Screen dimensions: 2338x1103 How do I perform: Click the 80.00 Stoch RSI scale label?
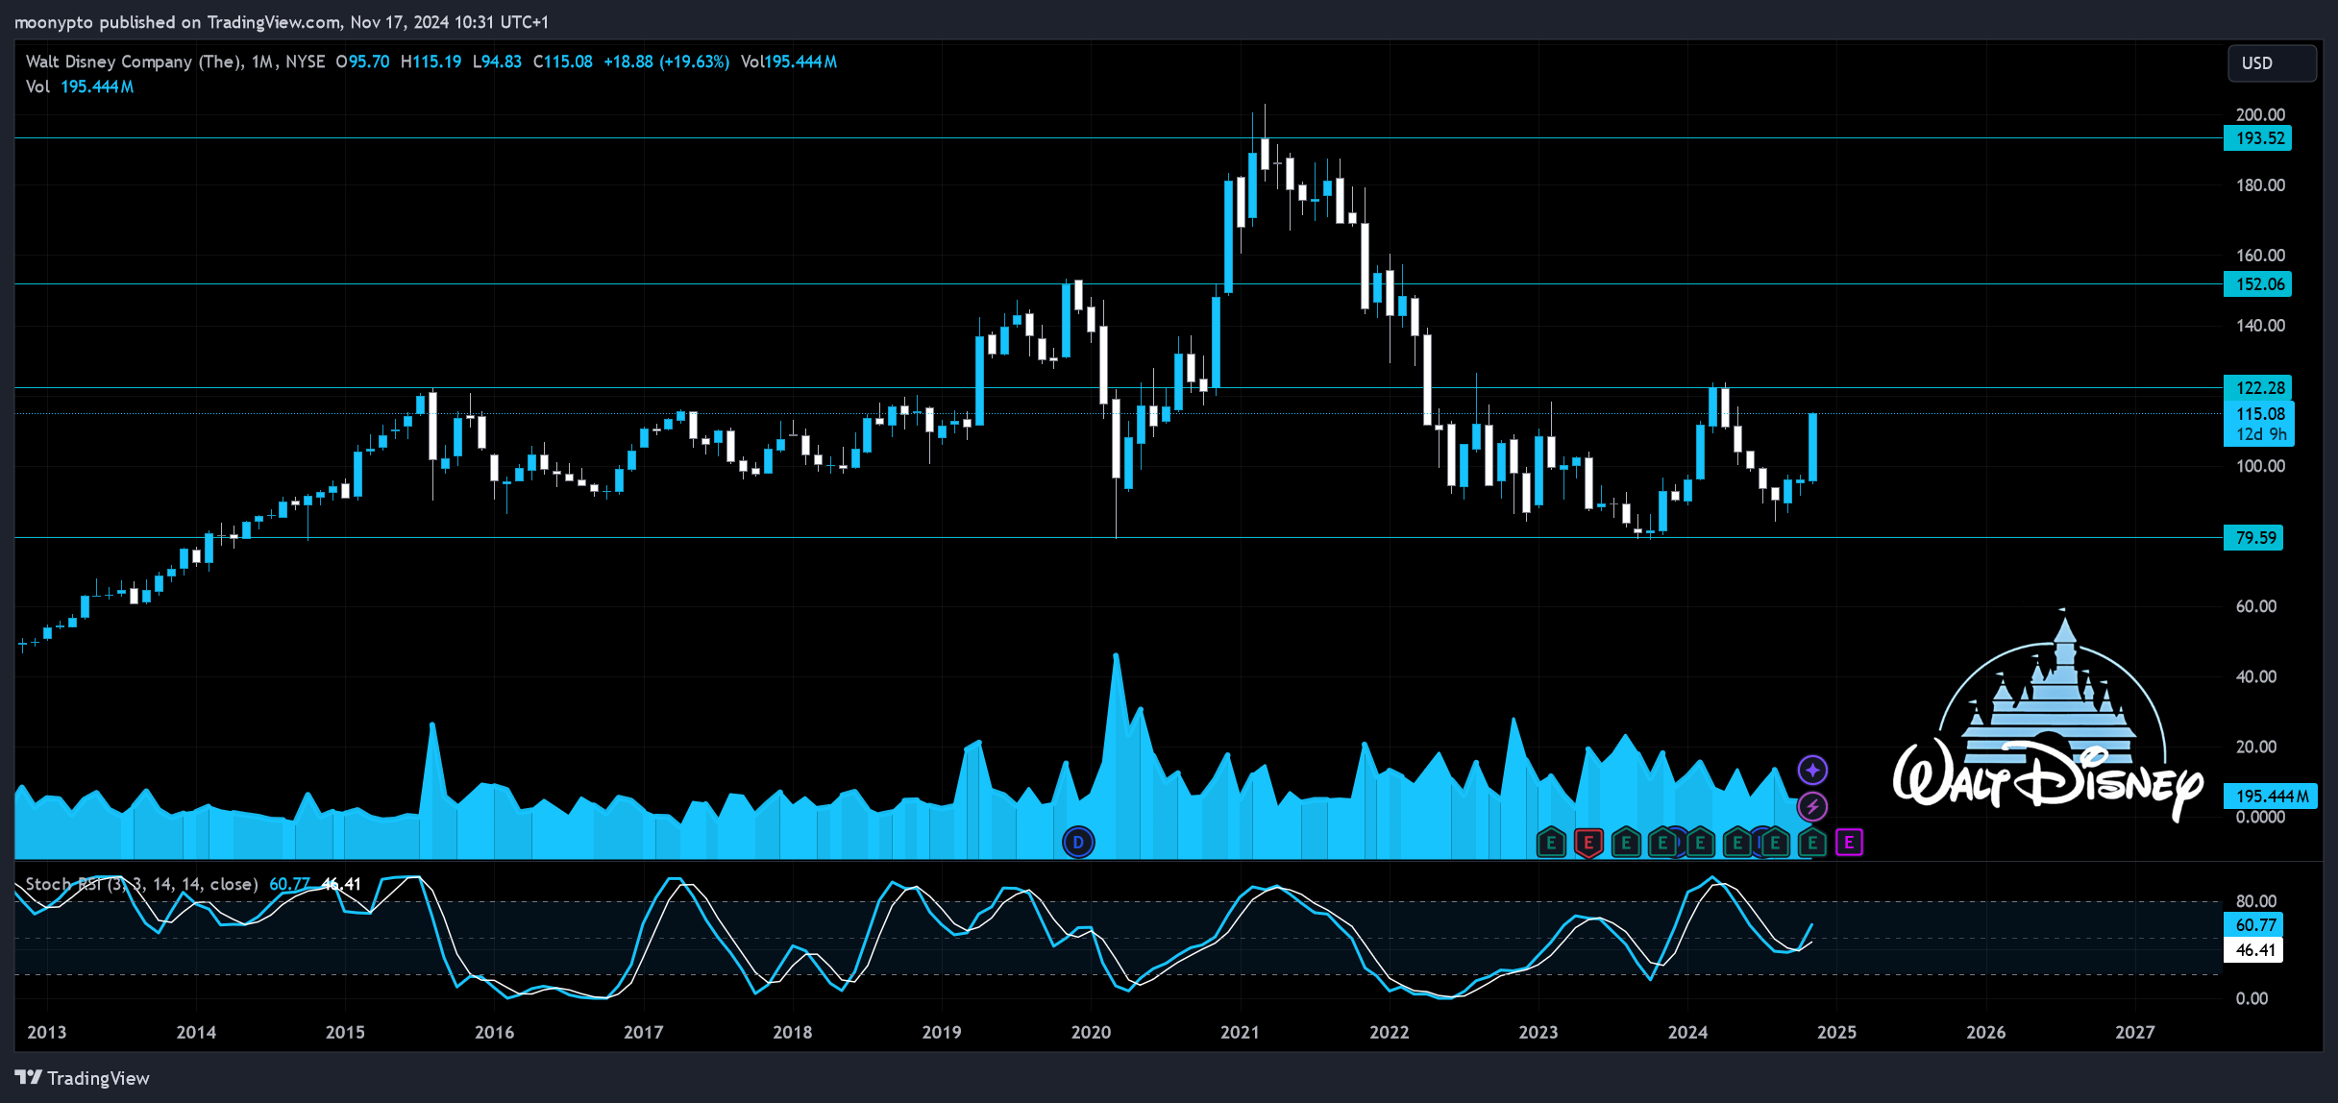[2256, 901]
